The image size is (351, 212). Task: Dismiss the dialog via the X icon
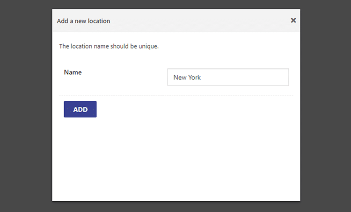293,21
